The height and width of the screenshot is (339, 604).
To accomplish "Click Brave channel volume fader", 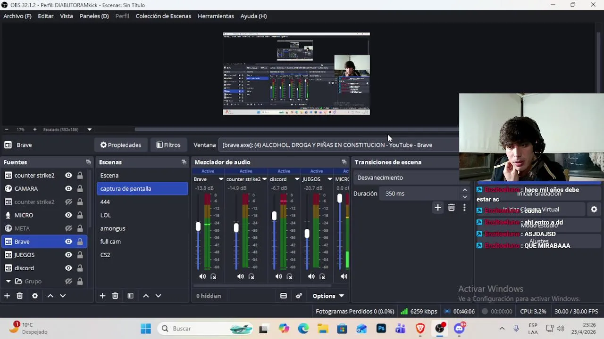I will pos(198,227).
